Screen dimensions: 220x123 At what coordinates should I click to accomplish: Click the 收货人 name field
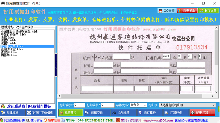103,71
